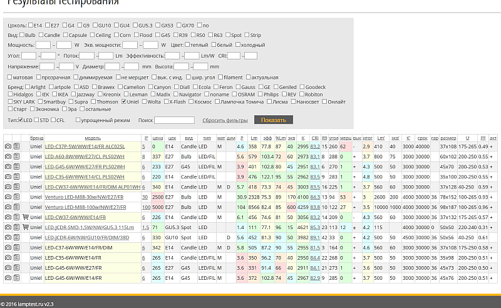The width and height of the screenshot is (501, 308).
Task: Click shopping cart icon for LED-JCDR-SMD-1,5W row
Action: click(26, 227)
